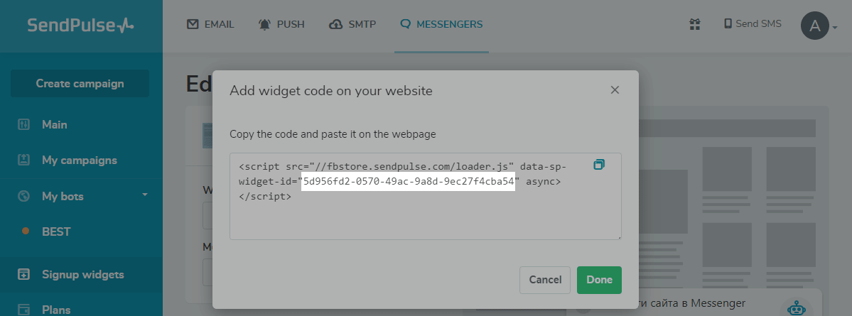Expand the My bots arrow
This screenshot has width=852, height=316.
144,195
